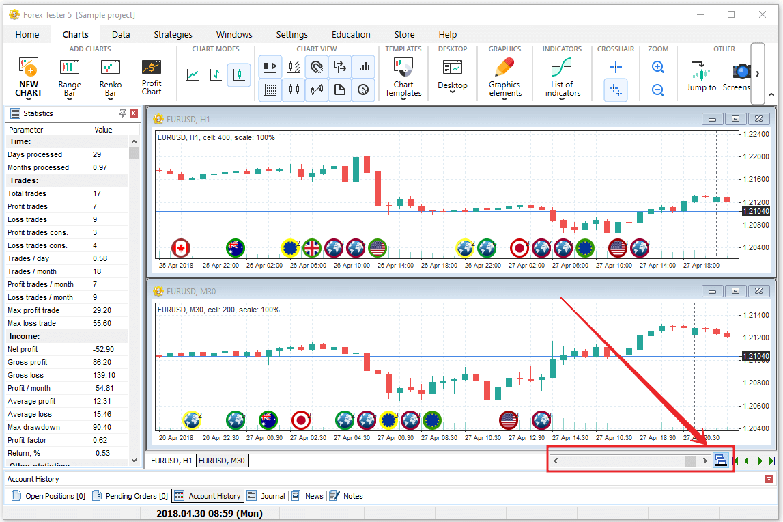Screen dimensions: 783x522
Task: Open the Strategies ribbon tab
Action: (173, 34)
